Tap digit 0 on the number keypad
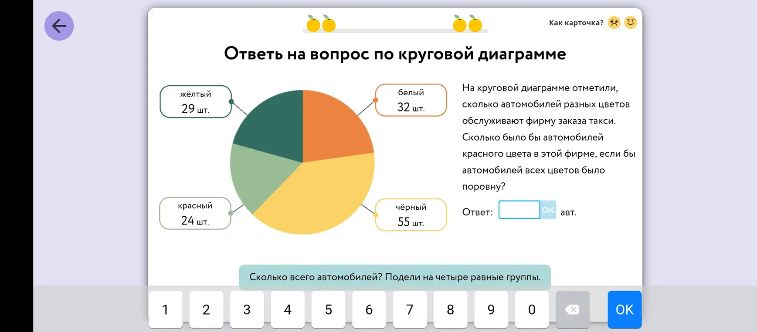 [532, 309]
